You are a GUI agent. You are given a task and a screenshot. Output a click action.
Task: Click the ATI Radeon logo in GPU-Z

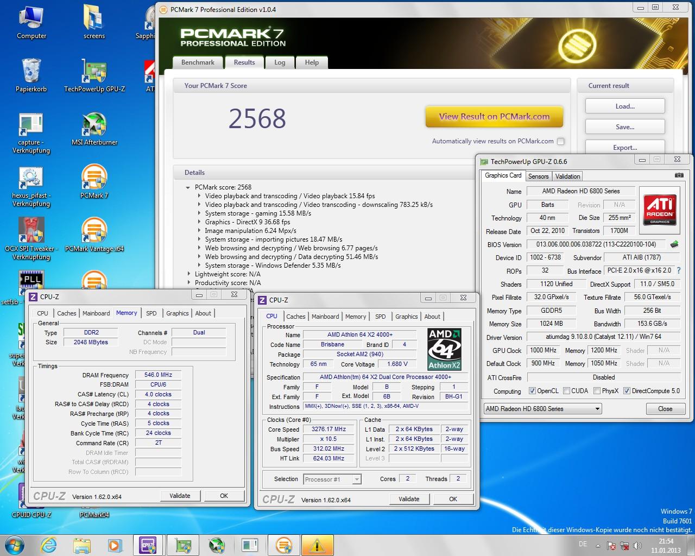pyautogui.click(x=660, y=210)
